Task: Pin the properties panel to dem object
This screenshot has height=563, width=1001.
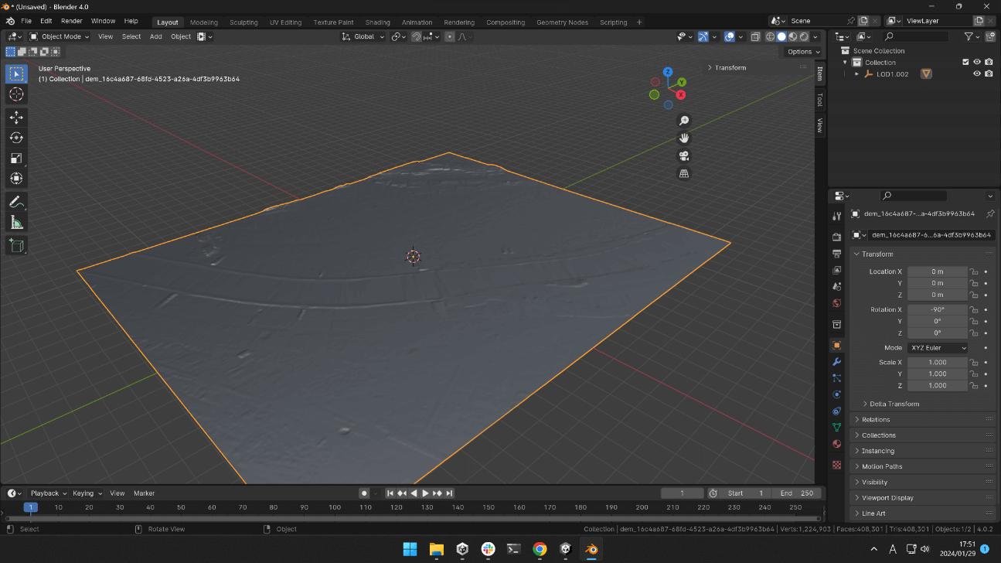Action: tap(990, 213)
